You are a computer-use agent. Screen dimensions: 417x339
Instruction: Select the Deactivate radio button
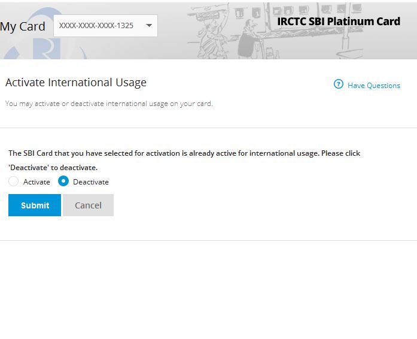pos(63,181)
